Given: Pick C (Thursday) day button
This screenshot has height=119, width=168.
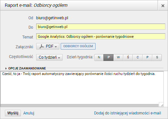Looking at the screenshot, I should tap(138, 57).
